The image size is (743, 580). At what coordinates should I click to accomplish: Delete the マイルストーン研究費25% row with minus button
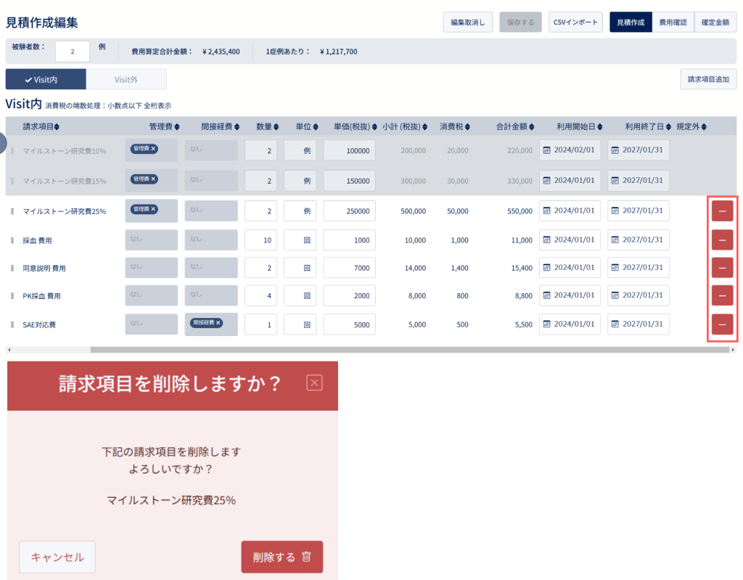pyautogui.click(x=722, y=211)
